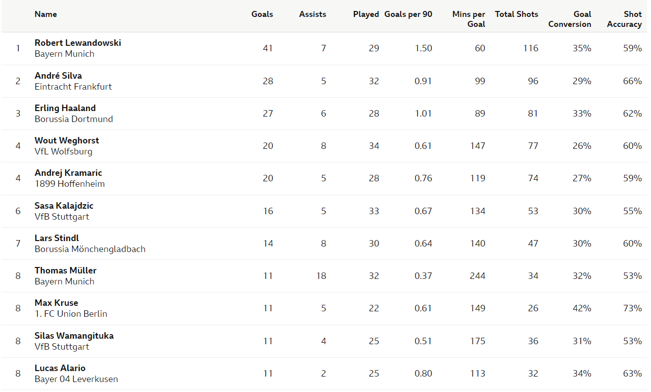Click Max Kruse's name
The height and width of the screenshot is (392, 651).
56,303
